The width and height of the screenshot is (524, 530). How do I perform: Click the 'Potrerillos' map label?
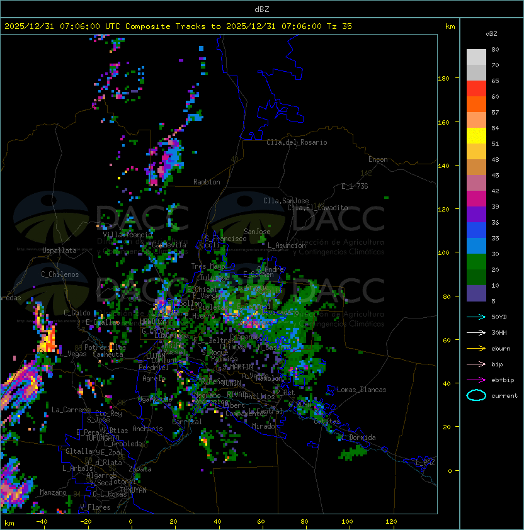click(x=105, y=347)
